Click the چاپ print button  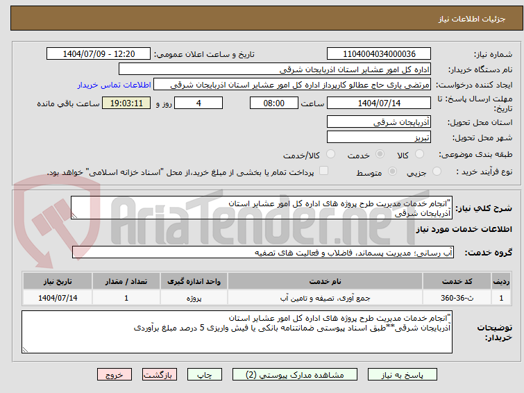[x=205, y=375]
